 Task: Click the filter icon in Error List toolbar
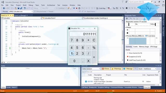pyautogui.click(x=135, y=69)
